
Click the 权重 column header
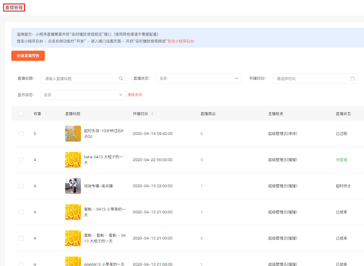click(x=37, y=113)
